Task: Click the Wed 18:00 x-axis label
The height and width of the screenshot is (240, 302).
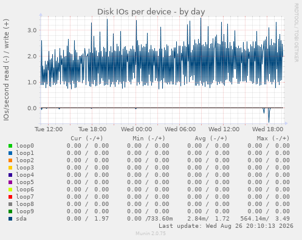Action: click(x=267, y=129)
